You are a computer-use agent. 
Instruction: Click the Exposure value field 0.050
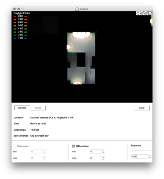[139, 156]
